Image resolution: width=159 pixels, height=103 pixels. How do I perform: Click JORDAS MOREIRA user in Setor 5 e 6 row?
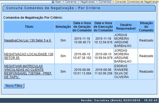[123, 40]
